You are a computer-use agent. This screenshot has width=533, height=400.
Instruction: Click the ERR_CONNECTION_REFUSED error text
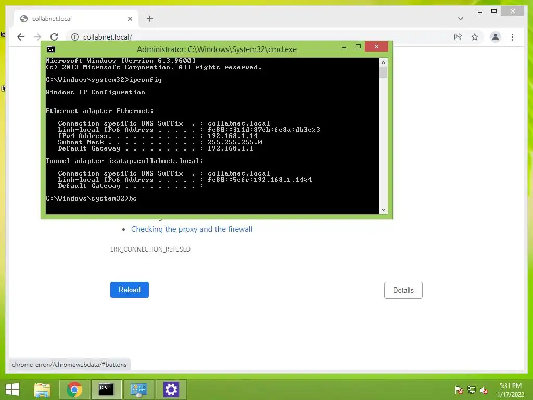[x=150, y=249]
